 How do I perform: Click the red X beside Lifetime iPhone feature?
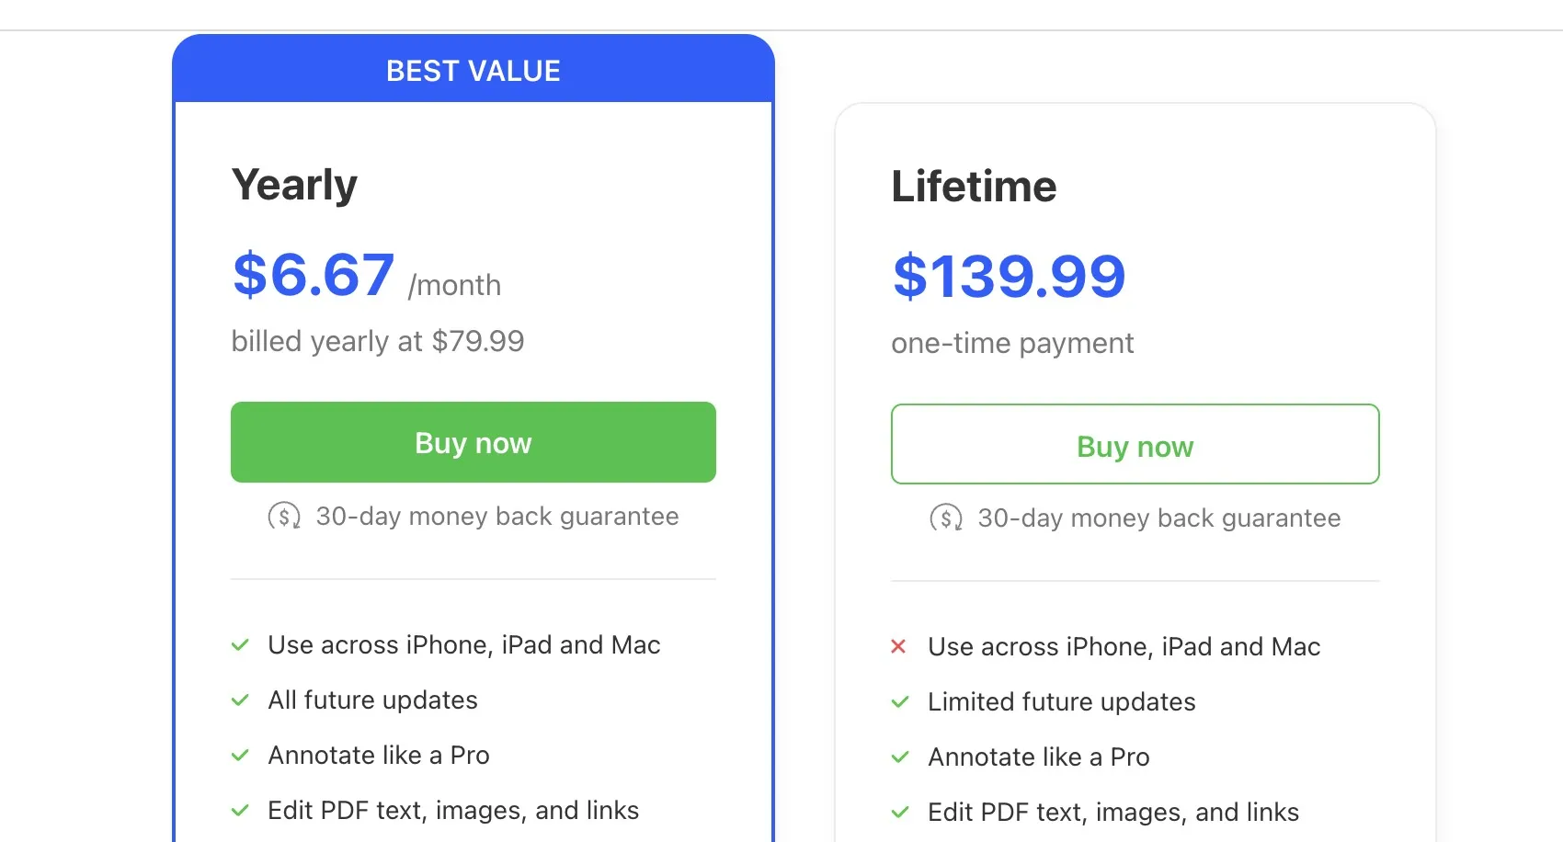click(x=898, y=647)
